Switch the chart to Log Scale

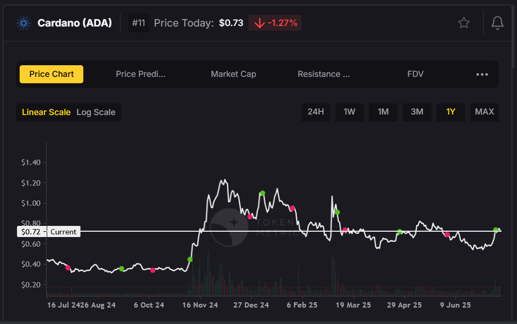click(x=96, y=112)
